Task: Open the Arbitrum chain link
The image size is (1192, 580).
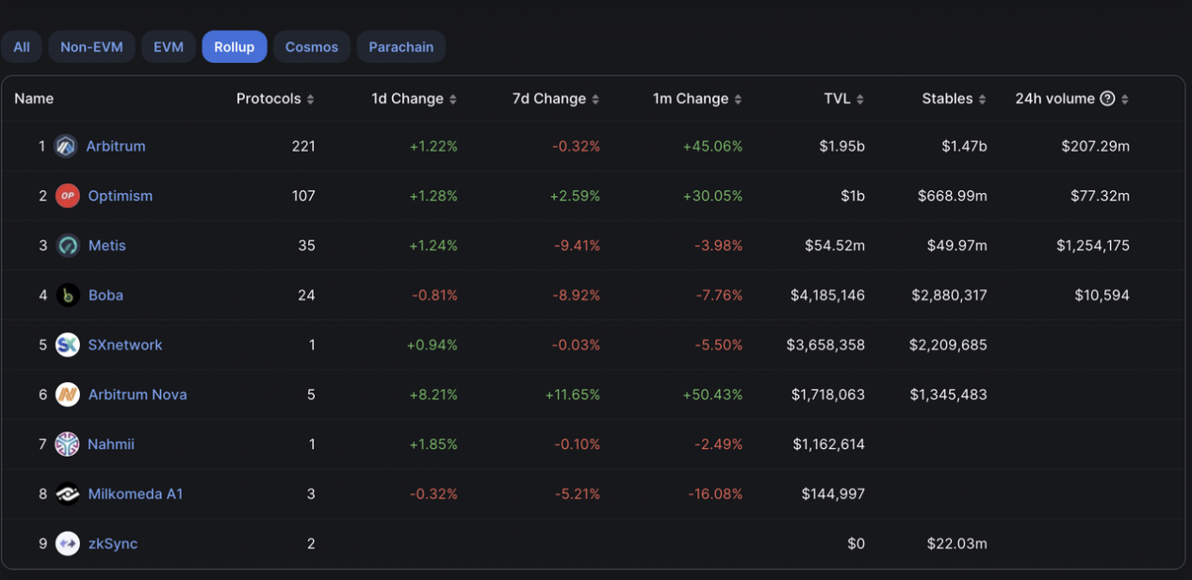Action: pyautogui.click(x=116, y=146)
